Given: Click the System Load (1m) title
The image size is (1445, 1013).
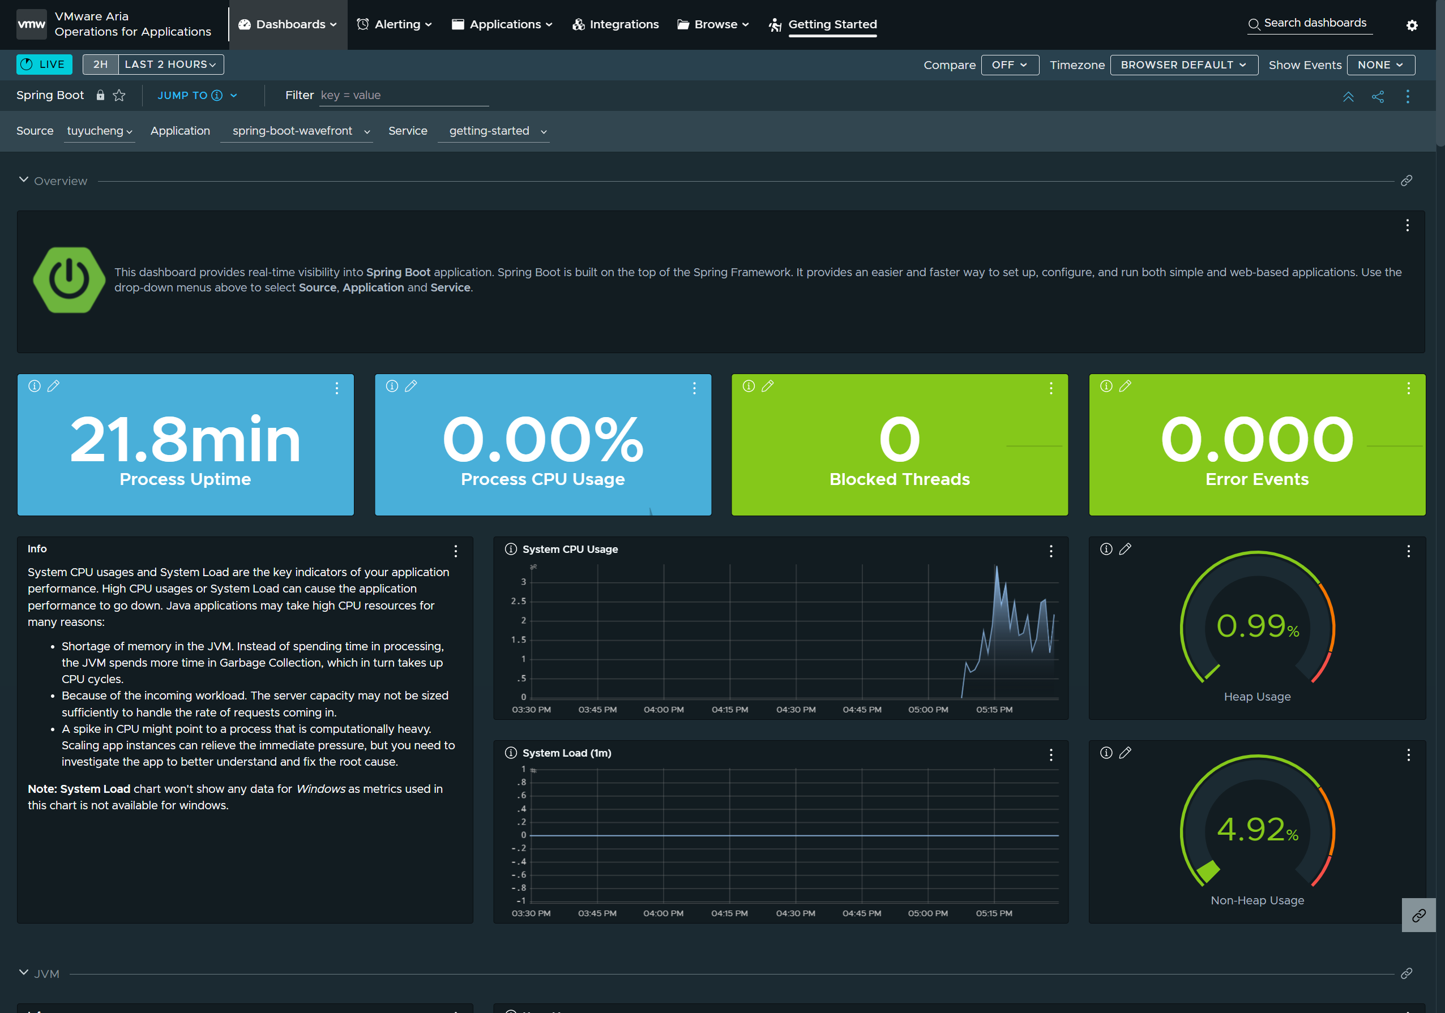Looking at the screenshot, I should click(566, 753).
